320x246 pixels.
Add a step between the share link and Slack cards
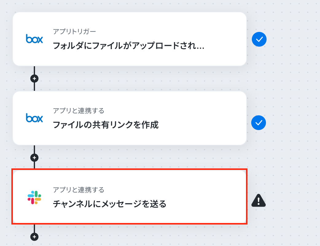pos(34,158)
